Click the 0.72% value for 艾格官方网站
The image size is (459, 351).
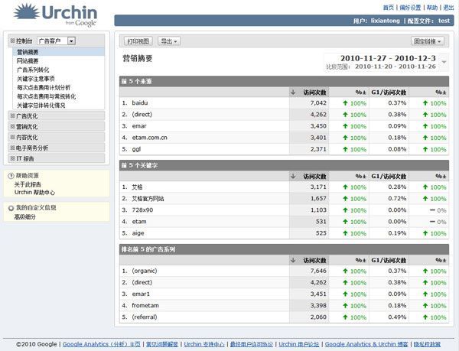coord(397,199)
